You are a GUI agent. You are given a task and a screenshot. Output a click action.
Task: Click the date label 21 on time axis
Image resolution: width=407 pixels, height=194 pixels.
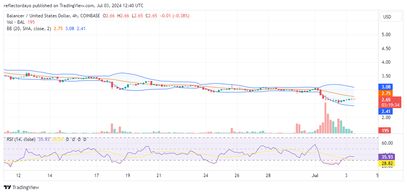[159, 176]
